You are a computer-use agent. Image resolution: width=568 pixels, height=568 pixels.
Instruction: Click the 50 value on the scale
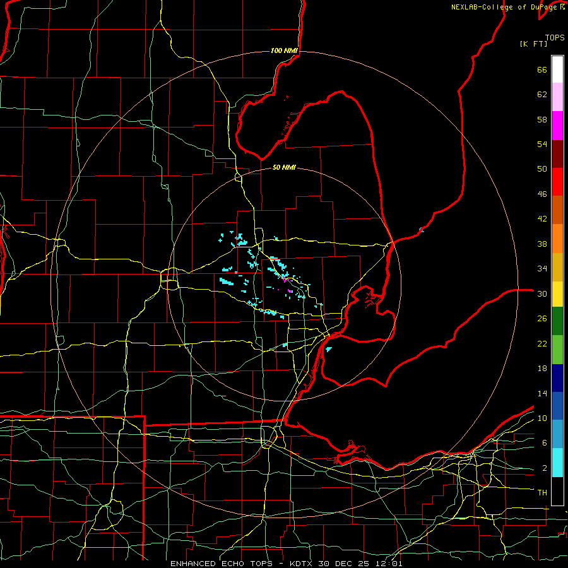click(x=542, y=169)
